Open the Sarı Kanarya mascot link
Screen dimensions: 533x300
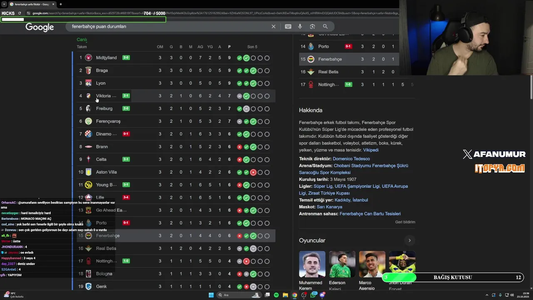(329, 207)
